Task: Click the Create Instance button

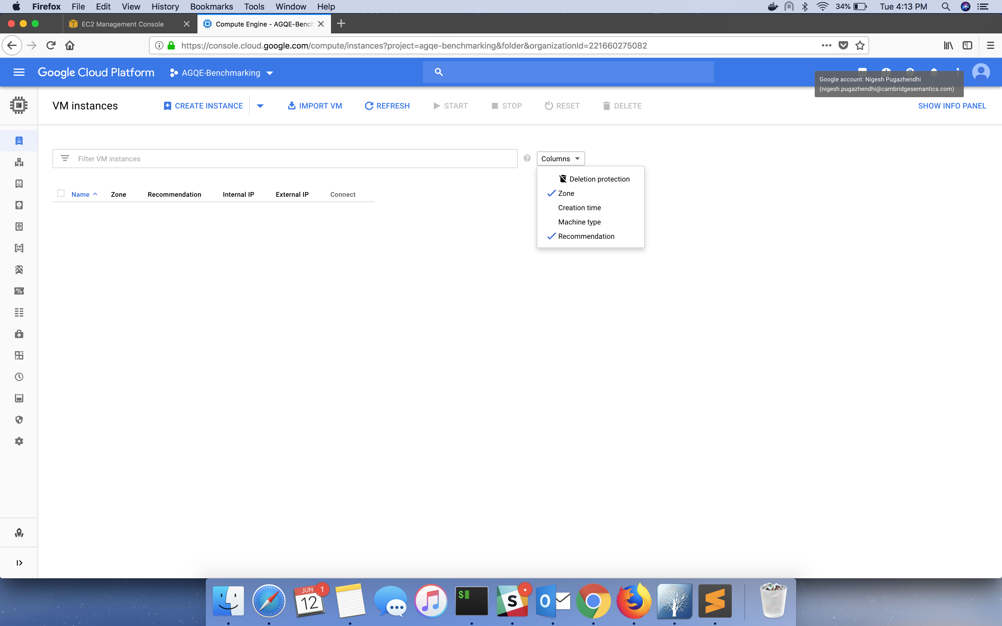Action: click(x=203, y=106)
